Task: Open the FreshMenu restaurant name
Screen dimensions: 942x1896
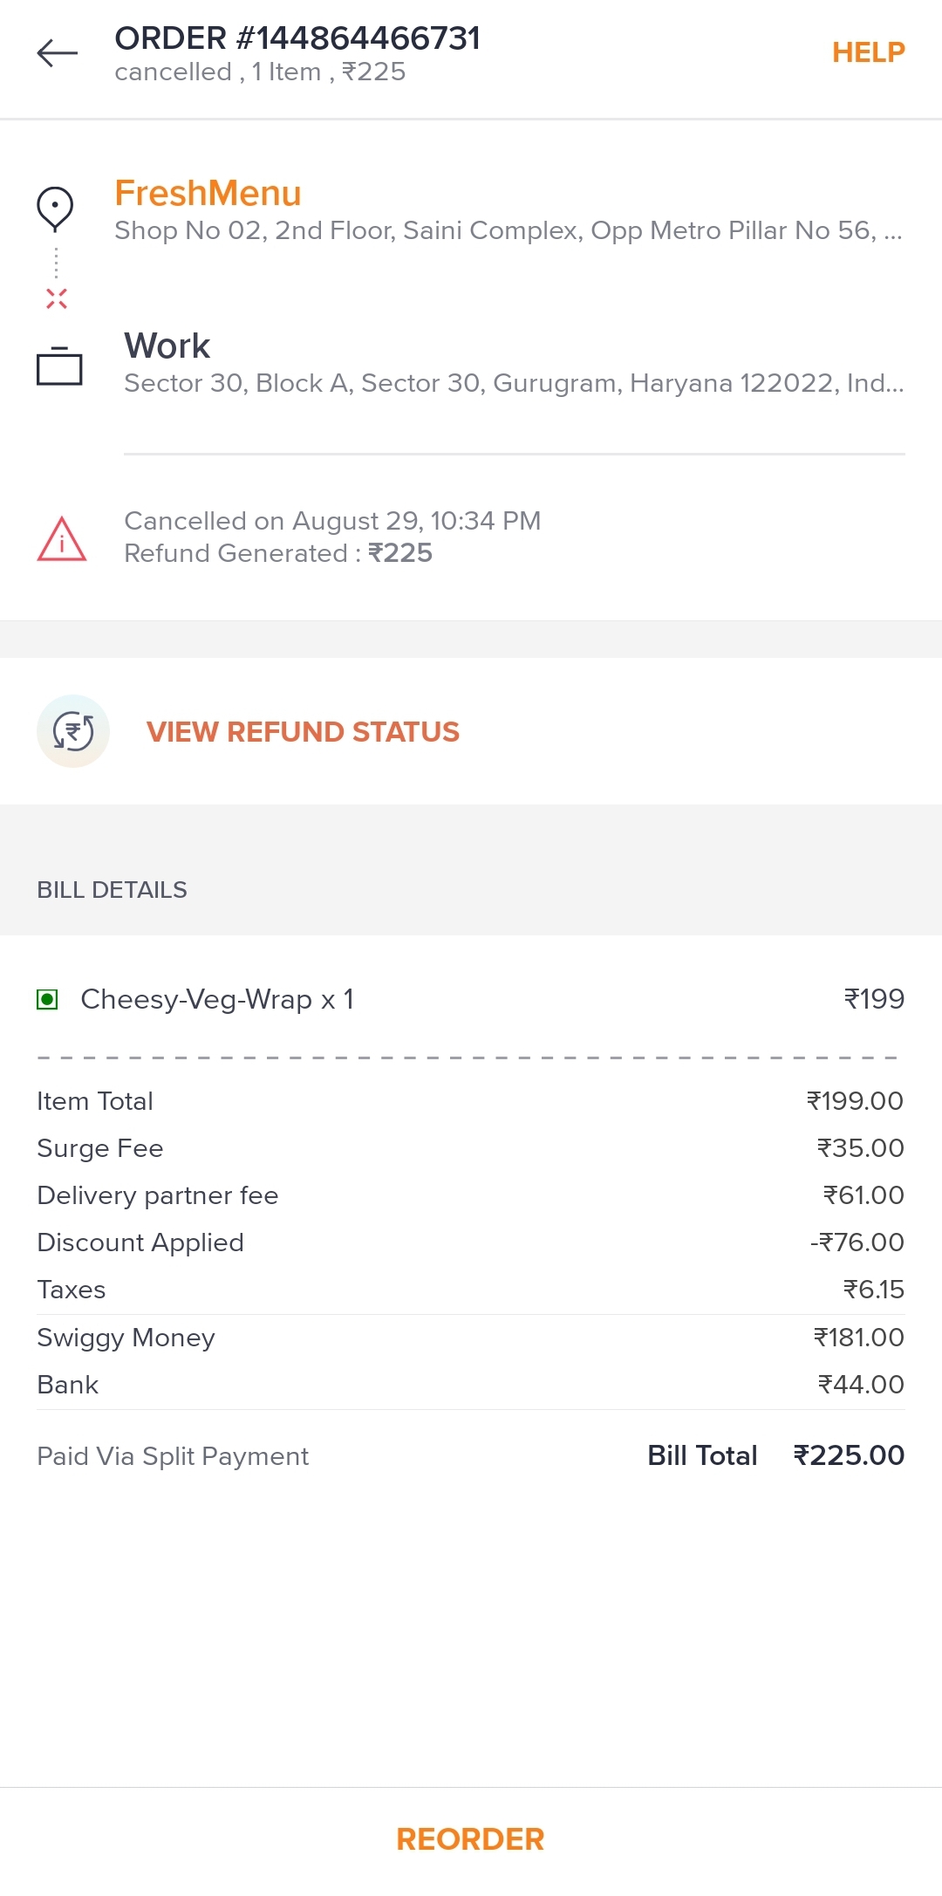Action: [x=208, y=193]
